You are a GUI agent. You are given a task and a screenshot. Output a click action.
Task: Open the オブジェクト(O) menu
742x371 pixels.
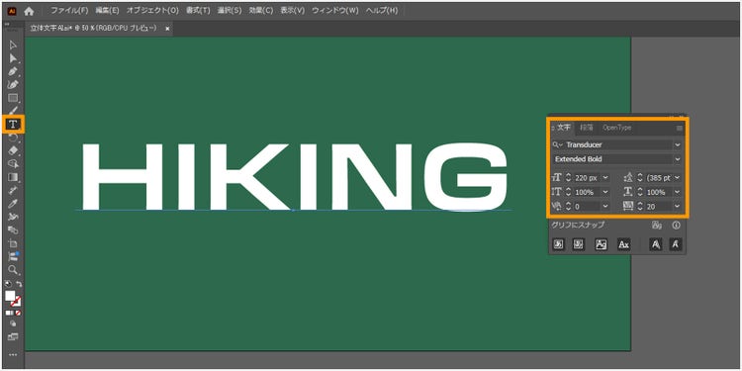(152, 11)
